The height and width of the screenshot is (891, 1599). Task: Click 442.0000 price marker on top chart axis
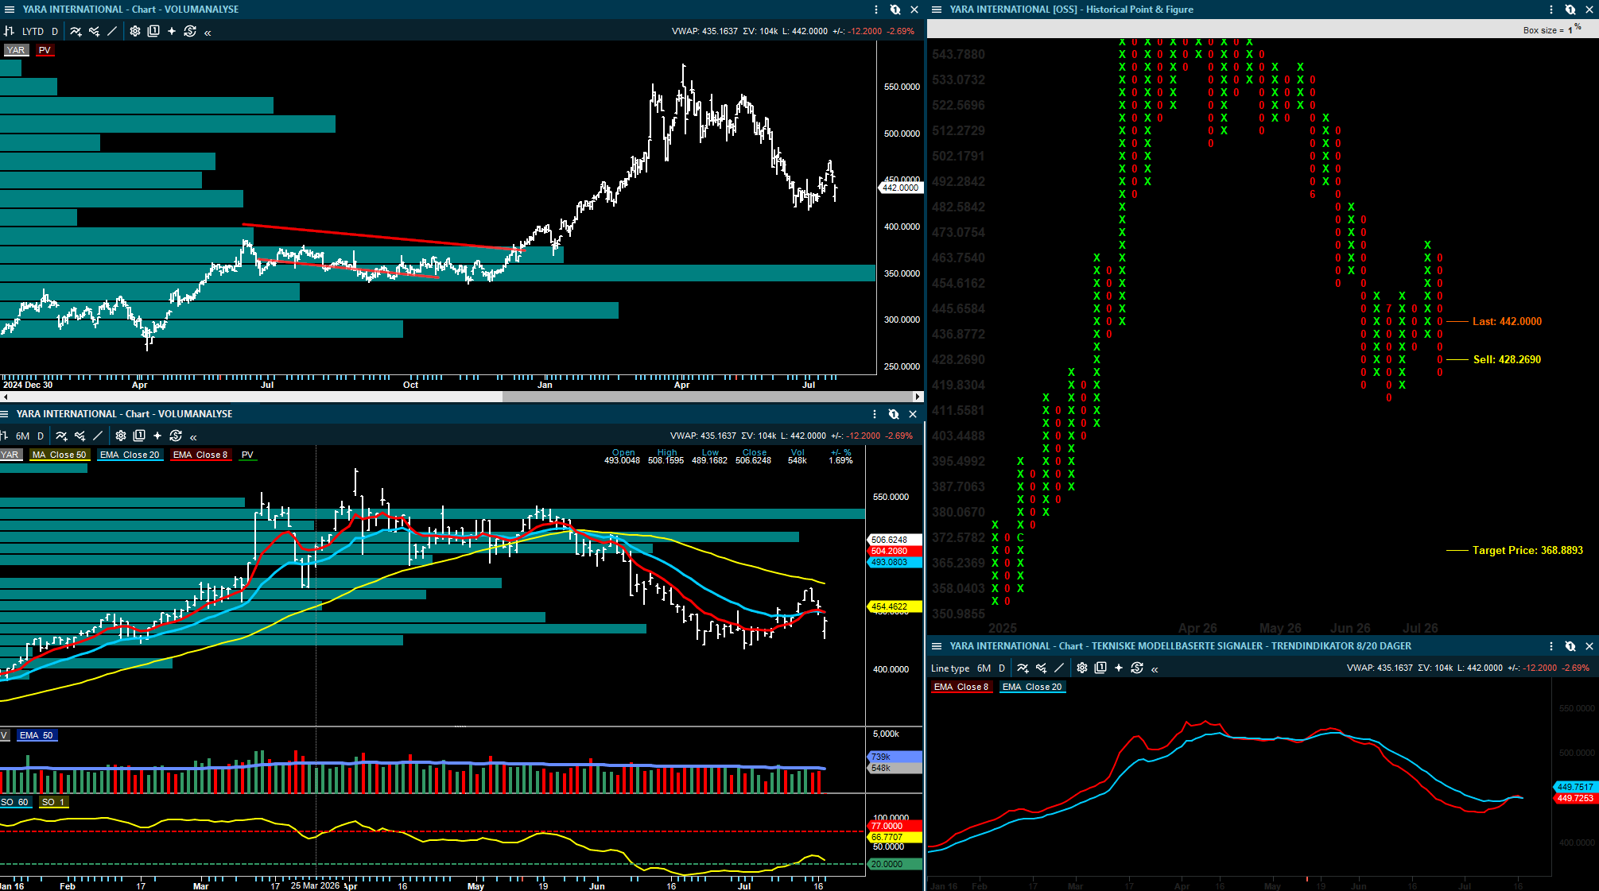click(x=900, y=188)
